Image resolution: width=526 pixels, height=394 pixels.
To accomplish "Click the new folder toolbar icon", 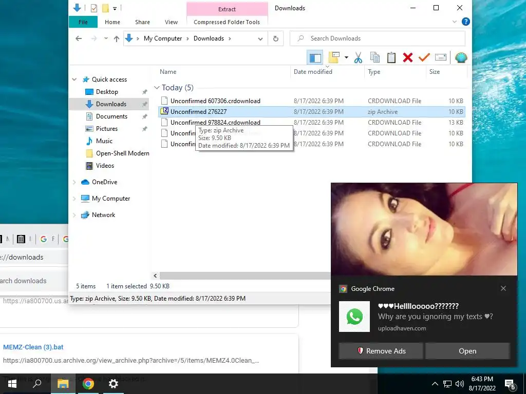I will 334,57.
